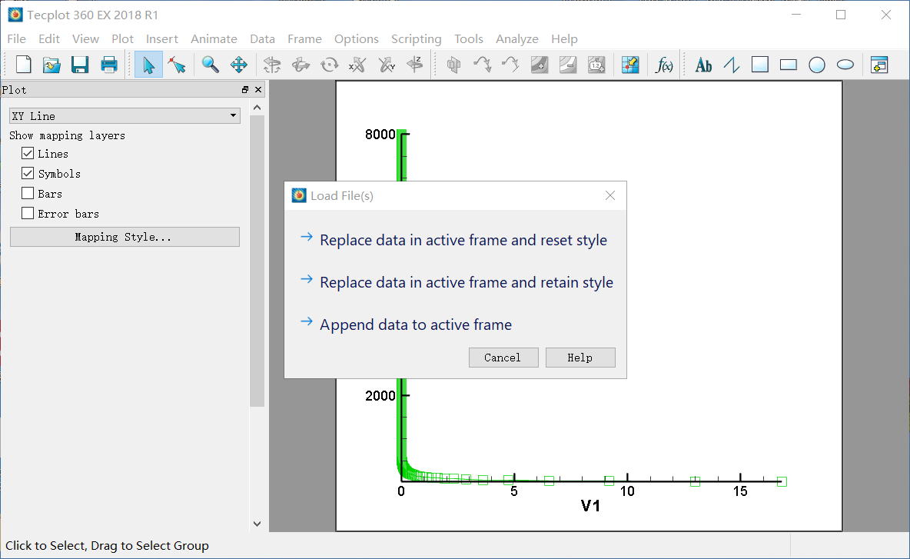Click the contour label tool icon
910x559 pixels.
(x=596, y=65)
